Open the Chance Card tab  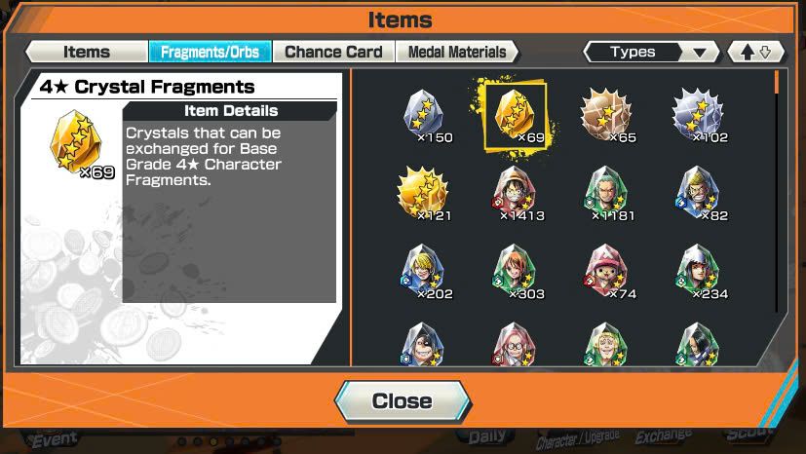click(x=333, y=52)
